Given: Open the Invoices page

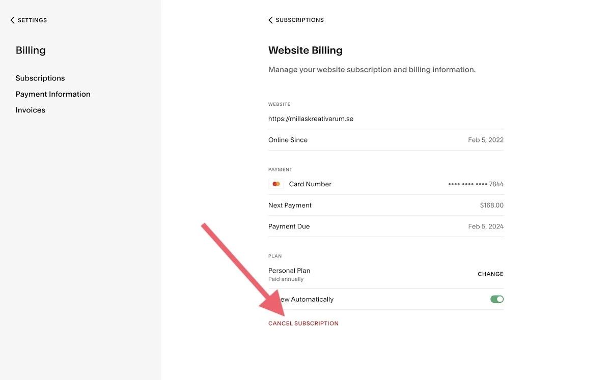Looking at the screenshot, I should pyautogui.click(x=30, y=110).
